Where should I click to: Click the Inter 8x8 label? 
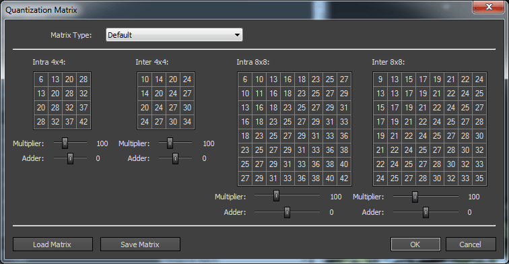(388, 62)
